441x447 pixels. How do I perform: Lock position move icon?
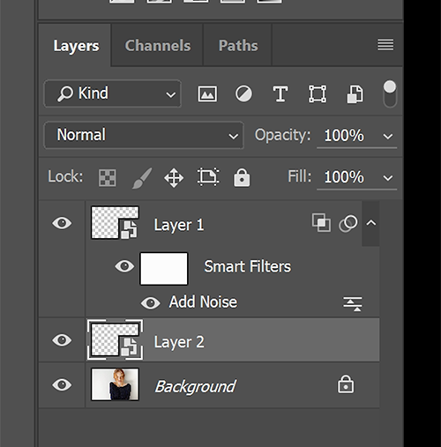click(x=174, y=178)
